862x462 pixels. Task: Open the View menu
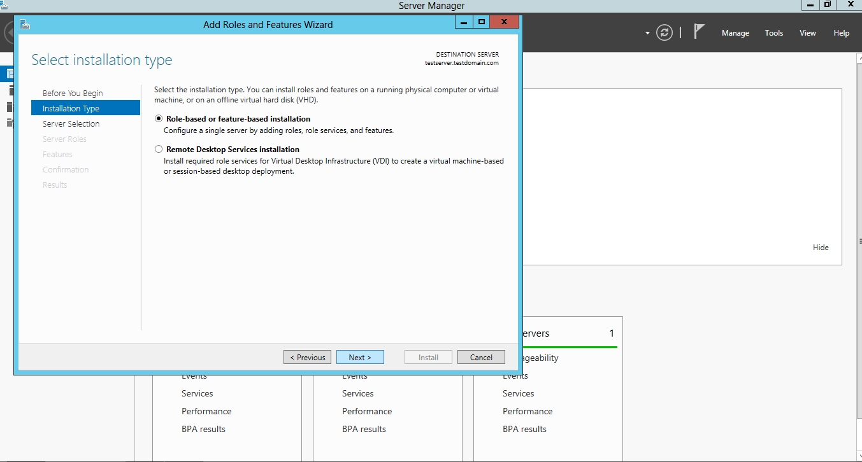click(808, 33)
